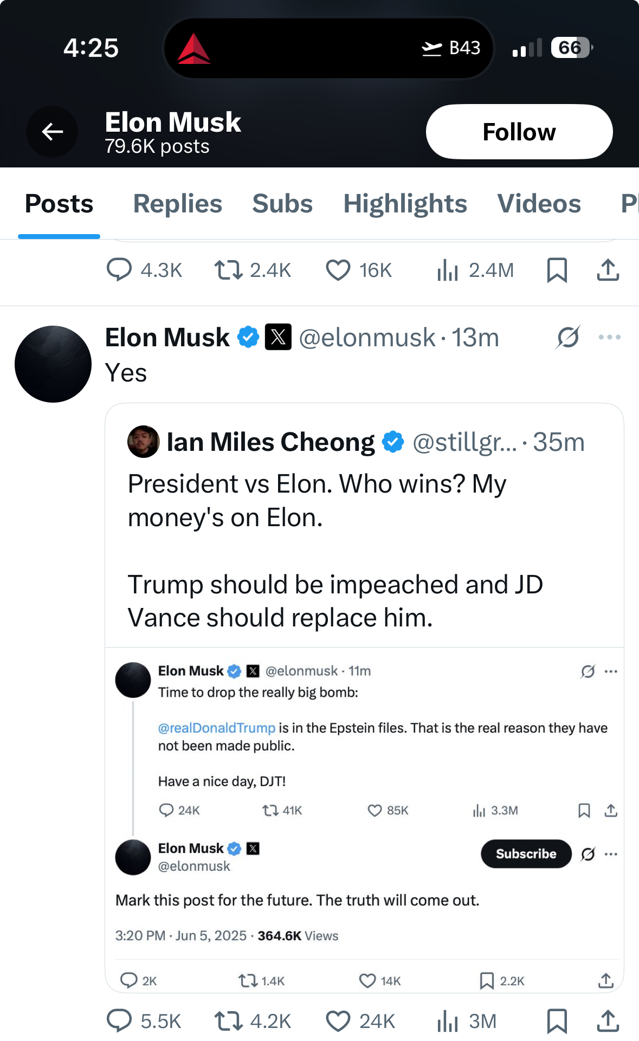
Task: Share the "Yes" post via bottom share icon
Action: [x=608, y=1021]
